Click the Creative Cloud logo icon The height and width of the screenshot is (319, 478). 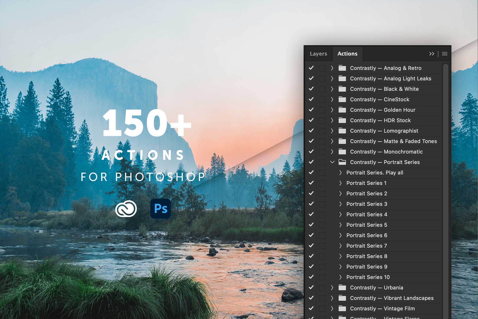click(126, 209)
